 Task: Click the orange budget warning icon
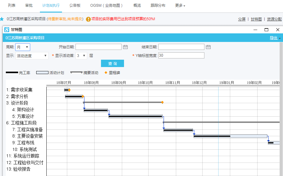[x=88, y=19]
